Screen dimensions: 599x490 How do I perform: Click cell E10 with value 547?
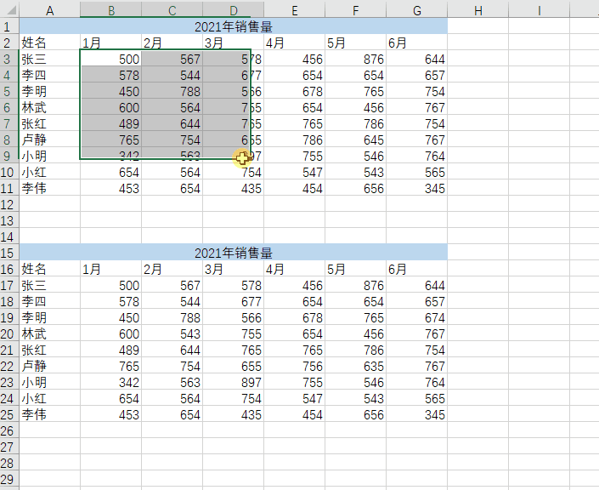pos(295,172)
